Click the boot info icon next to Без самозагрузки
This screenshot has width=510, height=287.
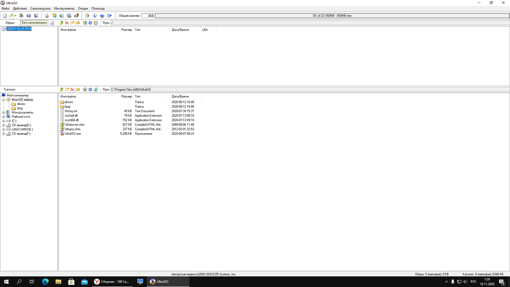pyautogui.click(x=52, y=23)
